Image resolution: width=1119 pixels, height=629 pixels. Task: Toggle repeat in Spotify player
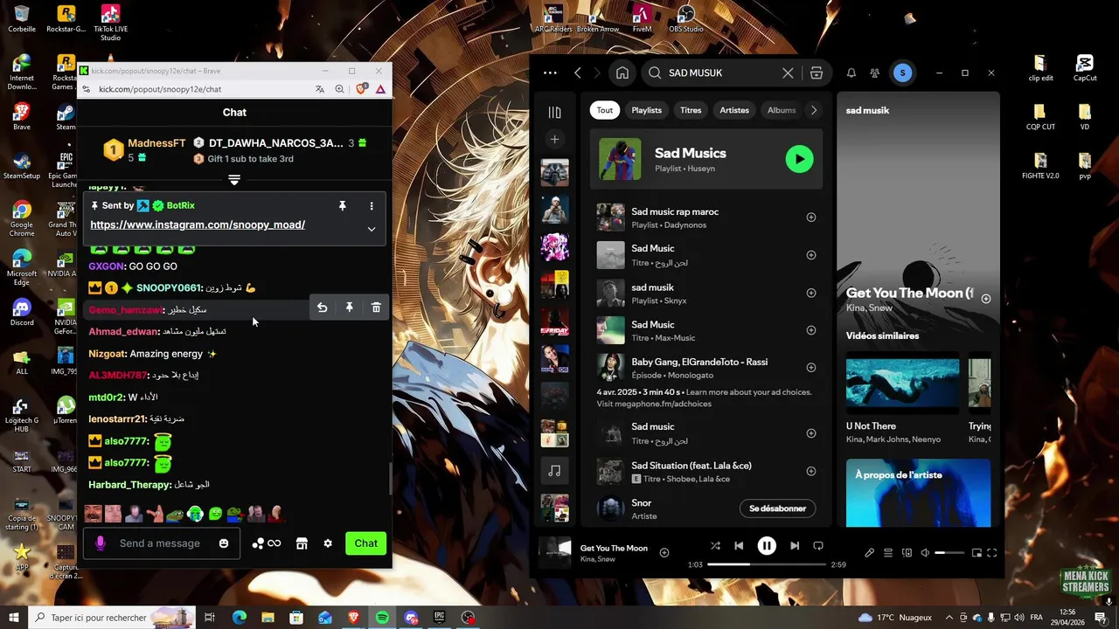(x=818, y=546)
